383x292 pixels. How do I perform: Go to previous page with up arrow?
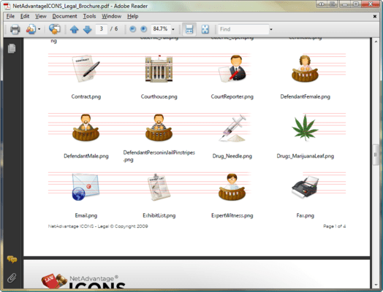(74, 29)
